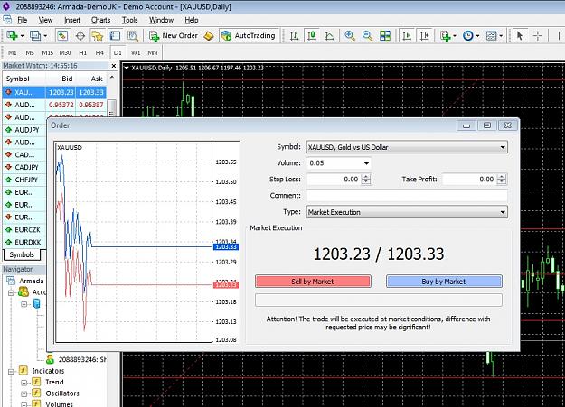
Task: Collapse the Indicators tree node
Action: click(11, 371)
